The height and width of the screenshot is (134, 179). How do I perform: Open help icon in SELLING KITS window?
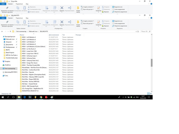point(151,18)
